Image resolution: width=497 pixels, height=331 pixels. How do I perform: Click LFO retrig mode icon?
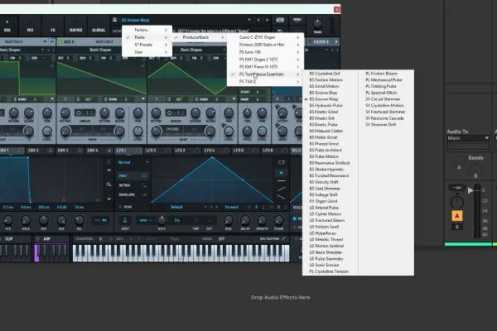pyautogui.click(x=144, y=185)
